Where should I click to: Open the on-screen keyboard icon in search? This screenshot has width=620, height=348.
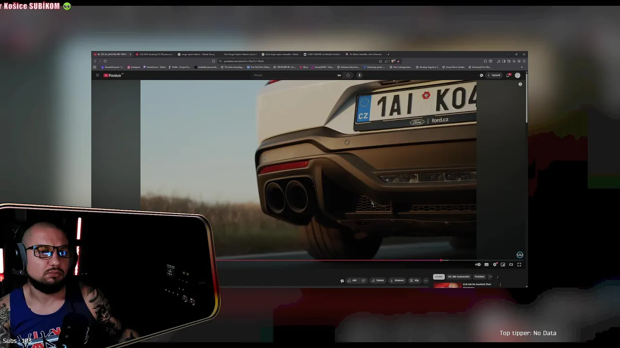coord(339,75)
